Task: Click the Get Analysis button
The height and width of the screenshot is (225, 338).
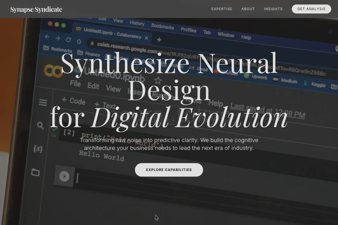Action: point(311,9)
